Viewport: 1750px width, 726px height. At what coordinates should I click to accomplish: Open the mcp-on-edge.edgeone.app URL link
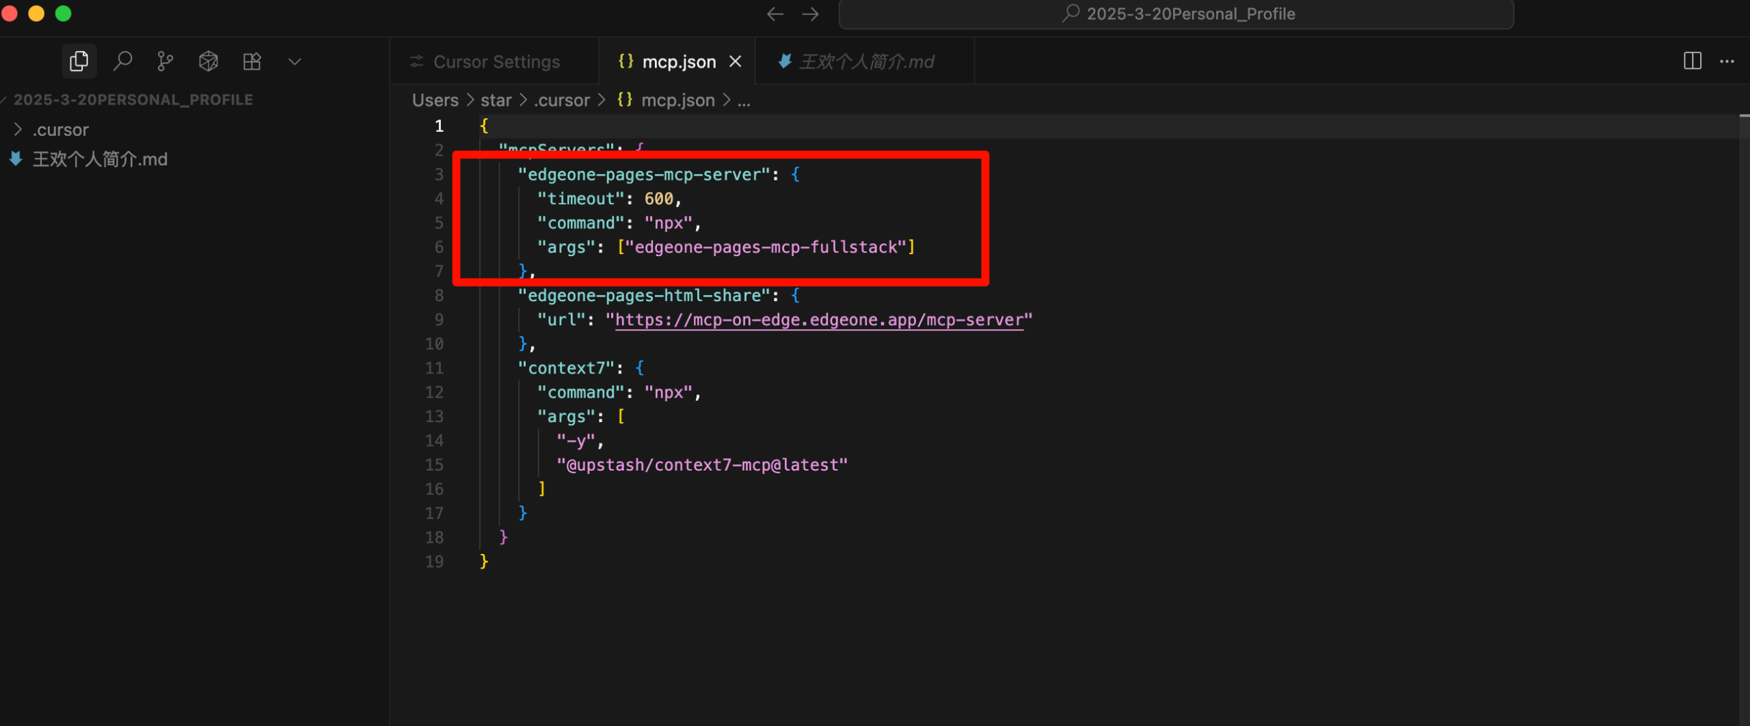tap(818, 320)
